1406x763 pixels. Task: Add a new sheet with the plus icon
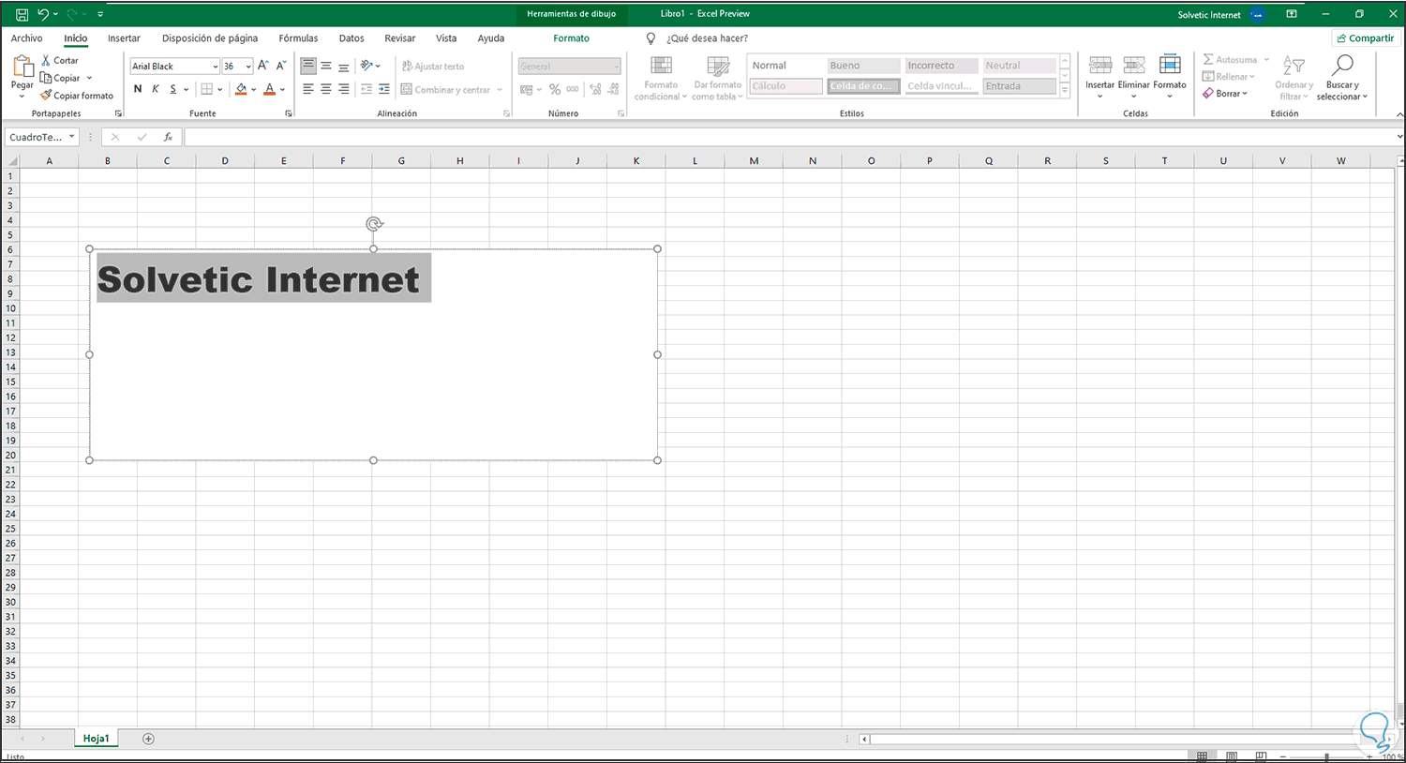(x=148, y=739)
